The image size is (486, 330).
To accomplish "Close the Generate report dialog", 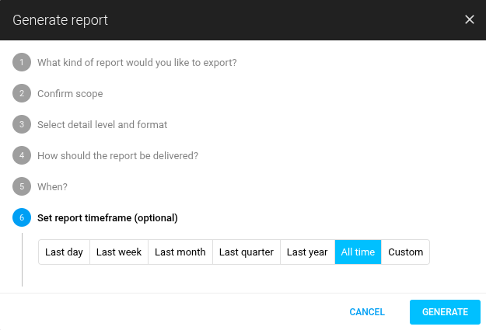I will point(469,19).
